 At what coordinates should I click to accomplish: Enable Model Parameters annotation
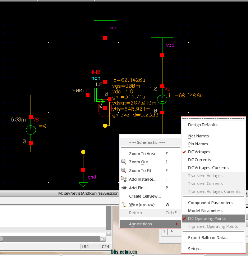tap(213, 211)
